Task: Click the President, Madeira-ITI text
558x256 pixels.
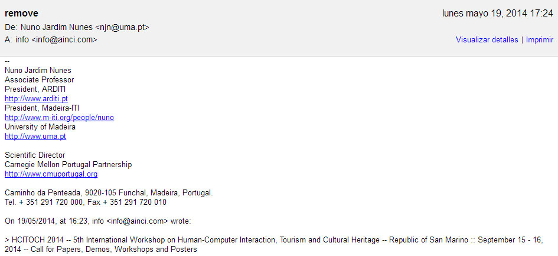Action: (42, 108)
